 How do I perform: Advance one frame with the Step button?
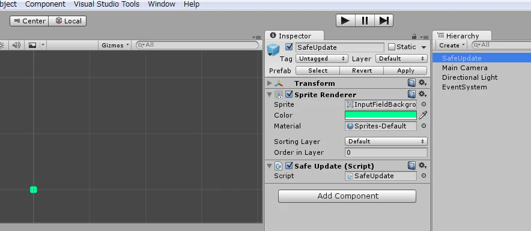(384, 20)
